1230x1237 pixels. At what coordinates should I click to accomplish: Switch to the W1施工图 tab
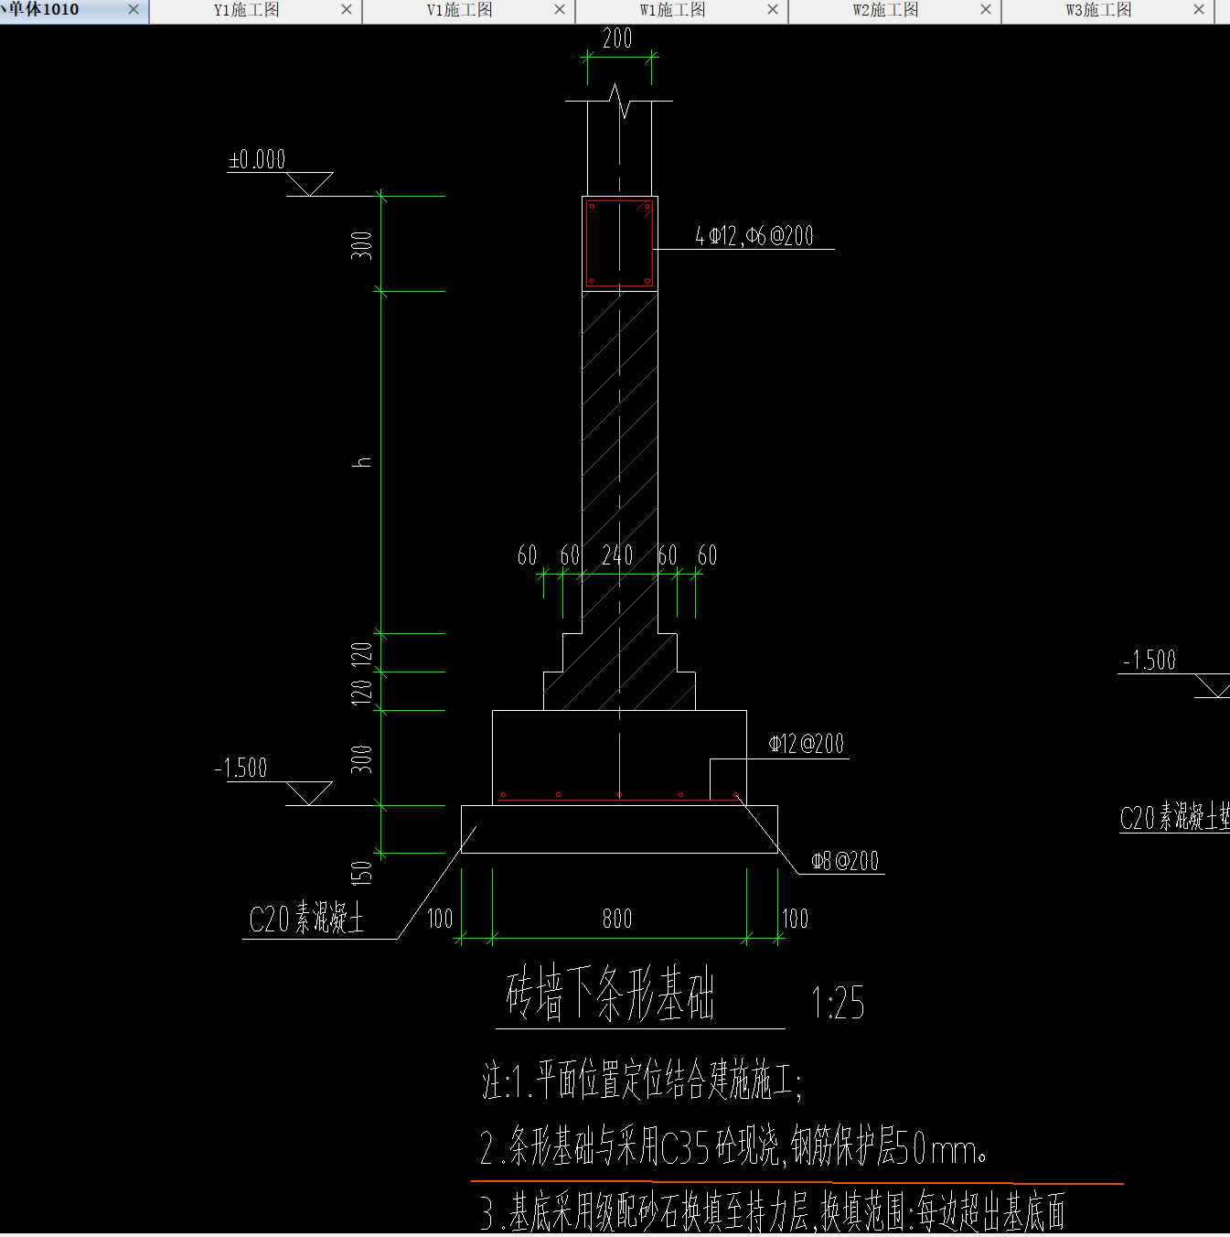point(673,10)
